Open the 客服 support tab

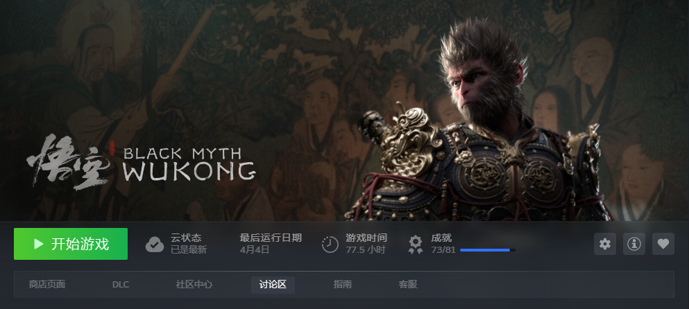pos(408,285)
